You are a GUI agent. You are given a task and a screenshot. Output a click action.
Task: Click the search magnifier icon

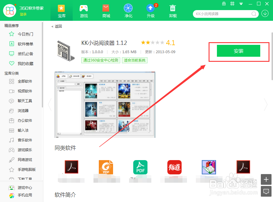[x=254, y=14]
